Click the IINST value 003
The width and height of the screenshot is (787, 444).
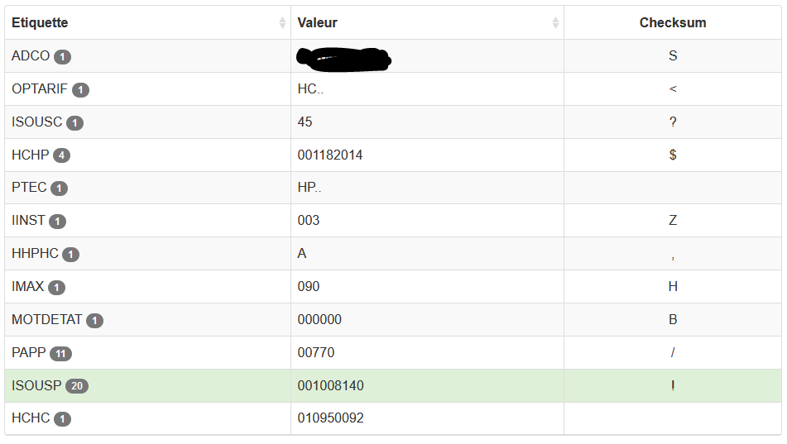308,220
